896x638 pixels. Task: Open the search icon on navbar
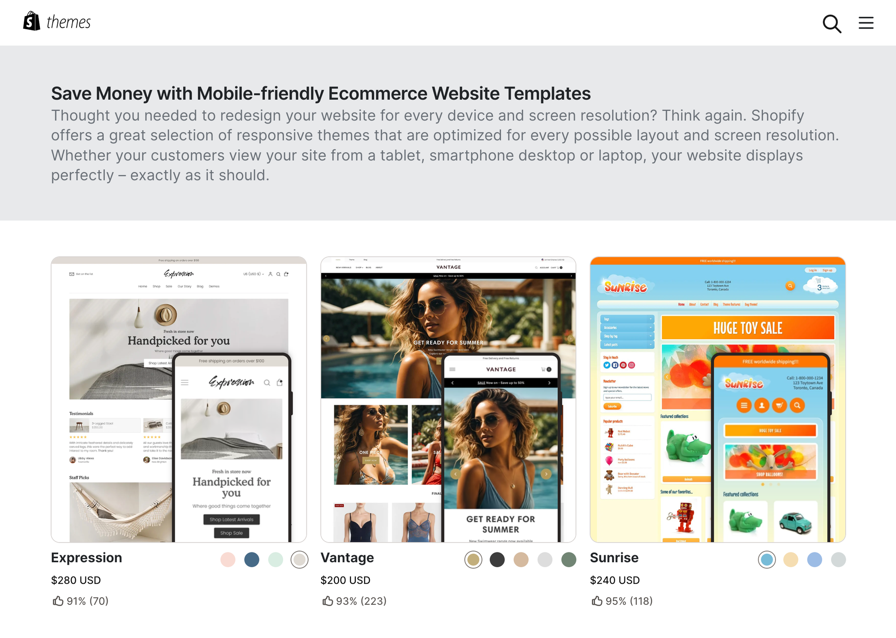[x=832, y=22]
